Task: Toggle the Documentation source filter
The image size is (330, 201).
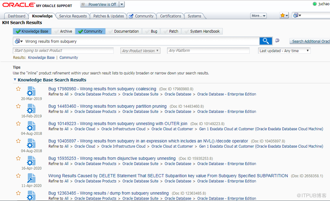Action: point(123,31)
